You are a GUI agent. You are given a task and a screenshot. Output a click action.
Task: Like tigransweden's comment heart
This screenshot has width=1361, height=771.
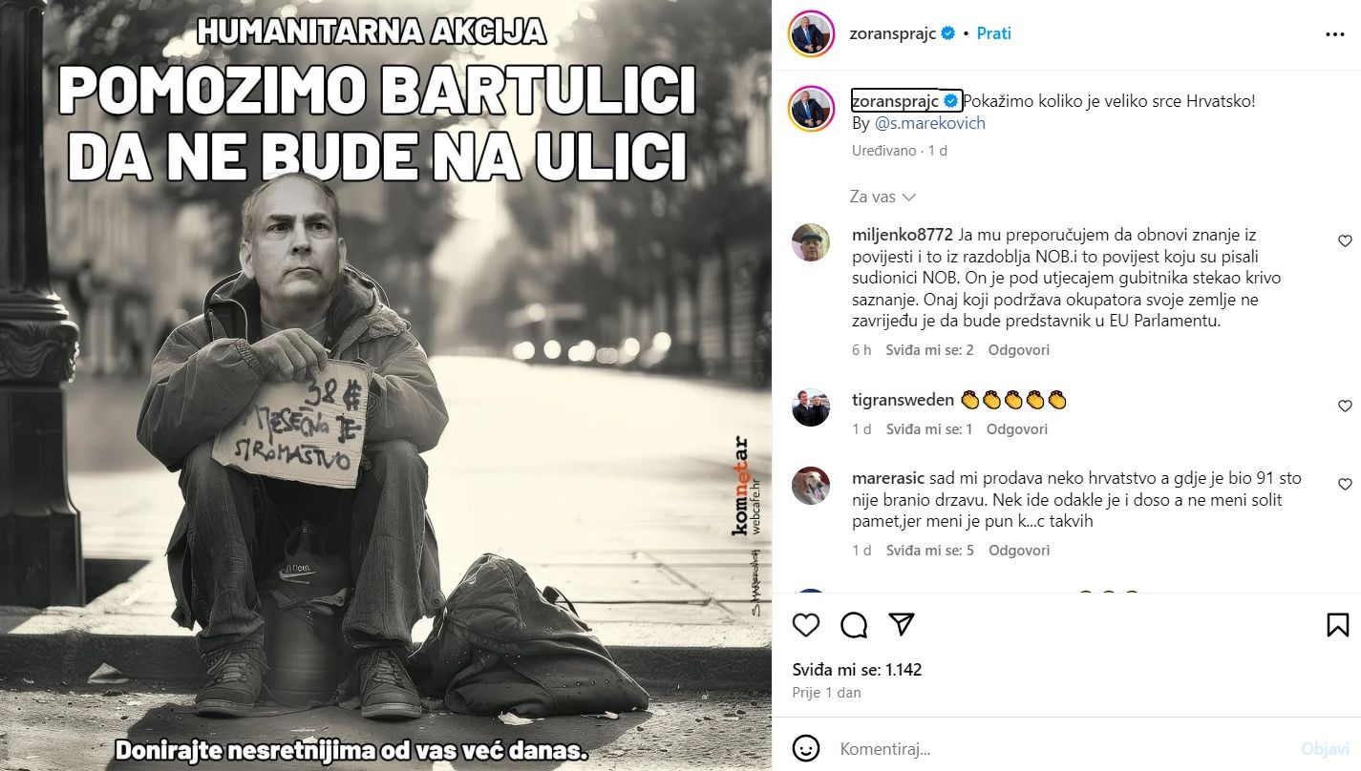(1345, 406)
